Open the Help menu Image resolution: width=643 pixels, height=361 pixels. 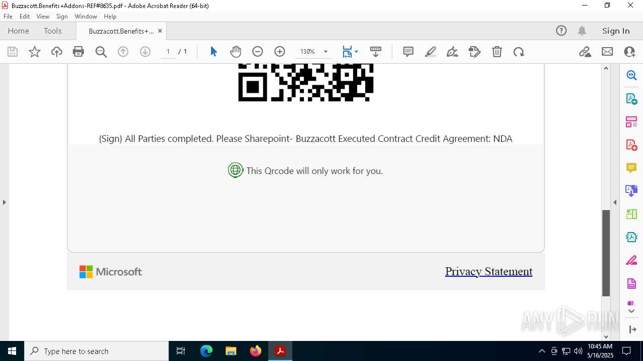(x=110, y=17)
